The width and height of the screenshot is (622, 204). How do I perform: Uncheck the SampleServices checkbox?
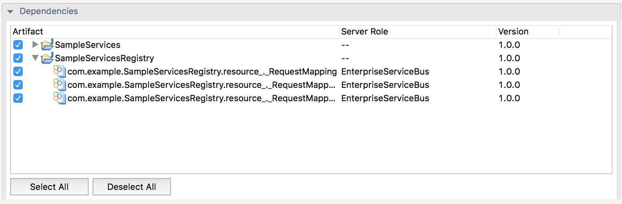point(18,45)
